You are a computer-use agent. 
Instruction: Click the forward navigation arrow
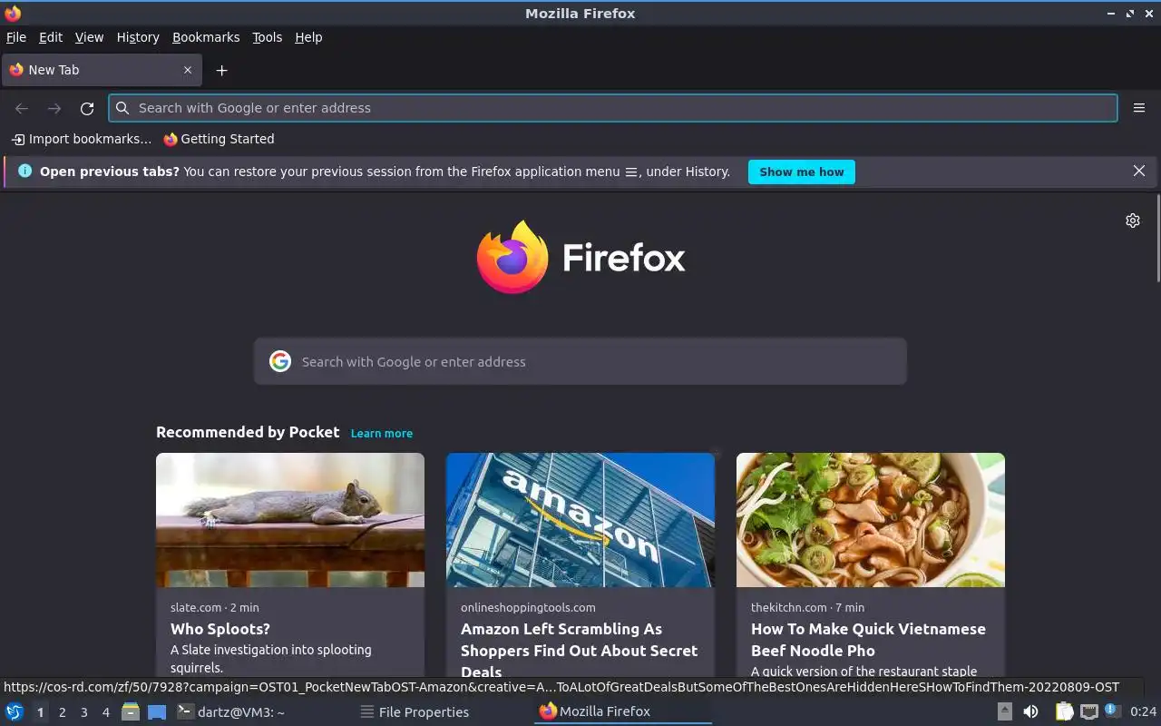(x=54, y=108)
